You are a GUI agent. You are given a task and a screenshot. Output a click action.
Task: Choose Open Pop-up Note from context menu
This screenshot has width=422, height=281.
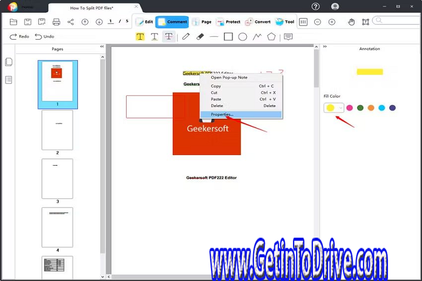coord(241,77)
